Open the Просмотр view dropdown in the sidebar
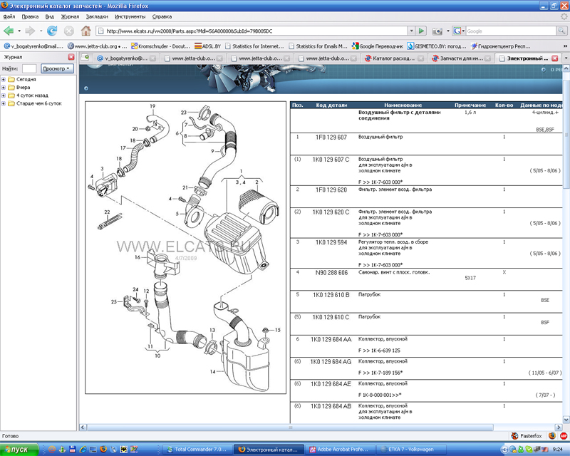Screen dimensions: 570x456 57,68
